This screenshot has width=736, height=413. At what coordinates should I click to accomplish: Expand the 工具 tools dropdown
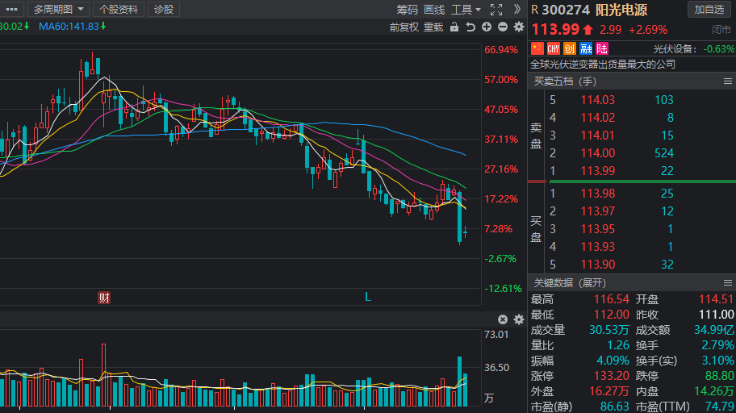point(466,10)
